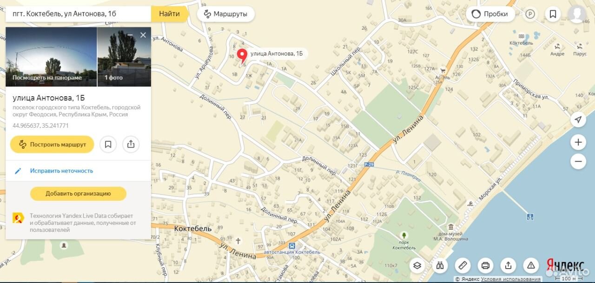The height and width of the screenshot is (283, 595).
Task: Open the map layers selector
Action: click(x=417, y=265)
